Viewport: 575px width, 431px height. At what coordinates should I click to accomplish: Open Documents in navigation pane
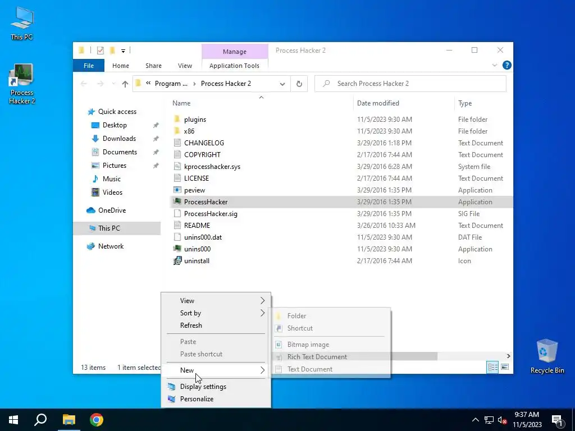coord(120,152)
